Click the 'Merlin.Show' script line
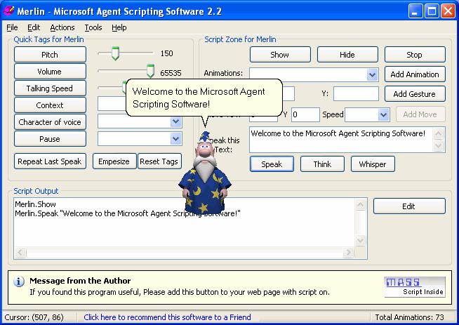The height and width of the screenshot is (325, 459). (35, 204)
